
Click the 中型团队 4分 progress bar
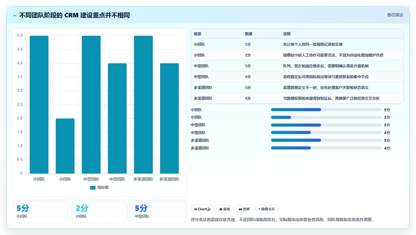[x=326, y=133]
